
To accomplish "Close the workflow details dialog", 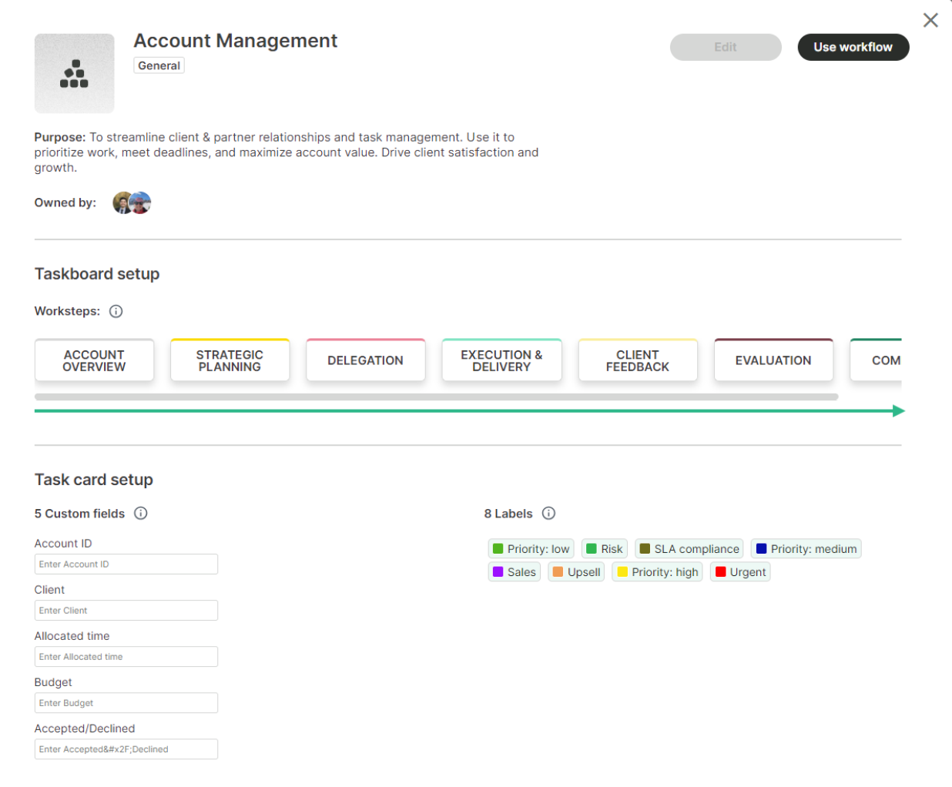I will [x=930, y=20].
